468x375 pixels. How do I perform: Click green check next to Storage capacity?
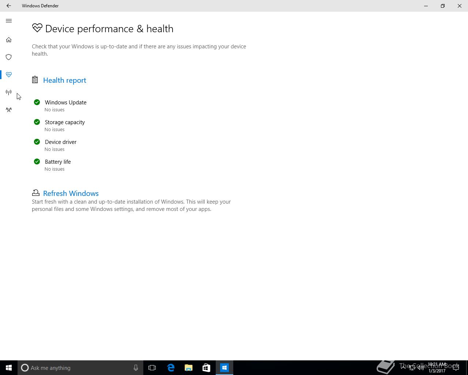37,122
